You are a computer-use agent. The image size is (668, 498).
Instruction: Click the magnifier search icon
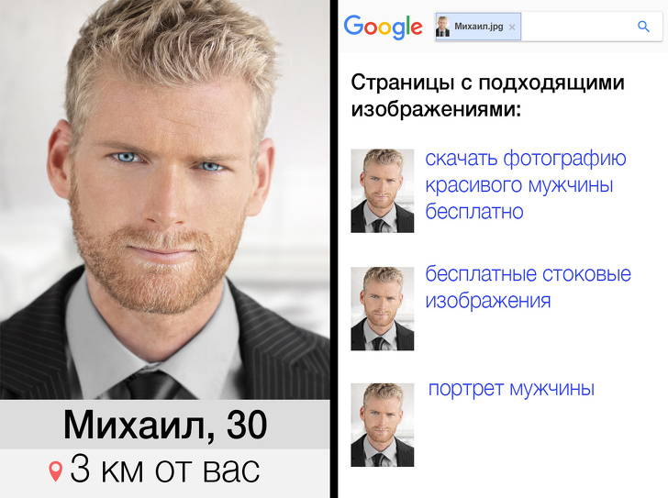click(643, 27)
